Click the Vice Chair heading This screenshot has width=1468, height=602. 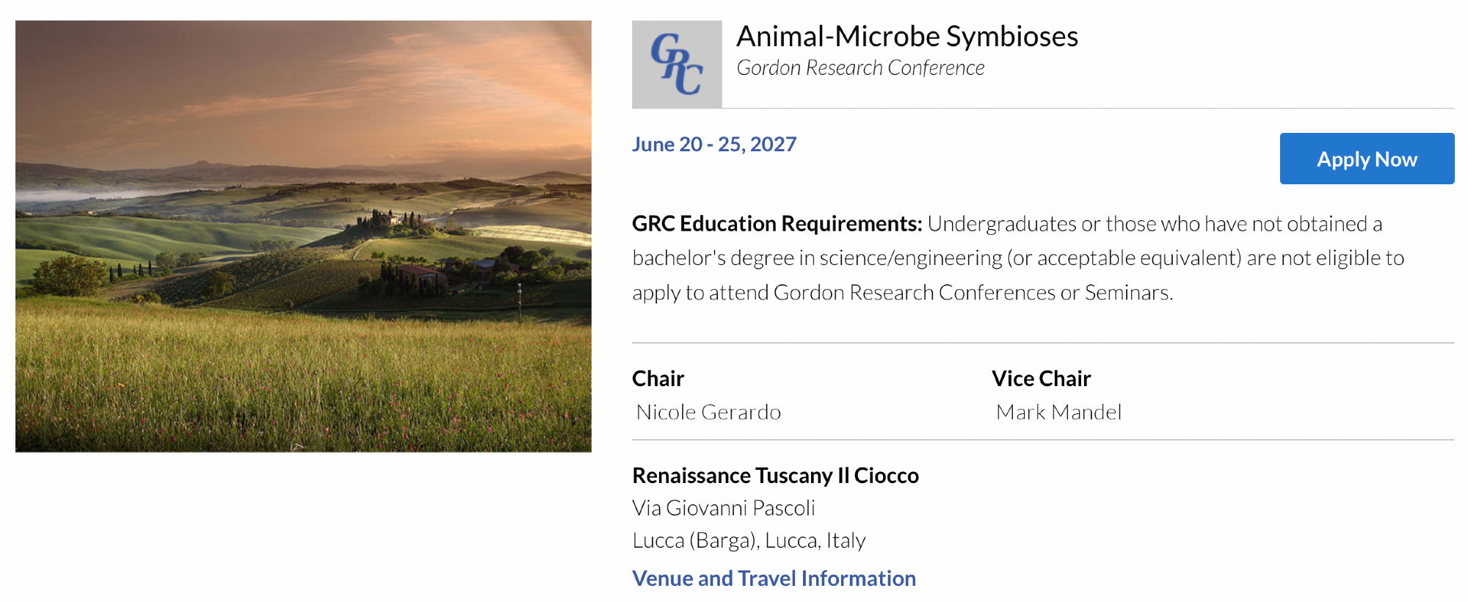(1041, 379)
